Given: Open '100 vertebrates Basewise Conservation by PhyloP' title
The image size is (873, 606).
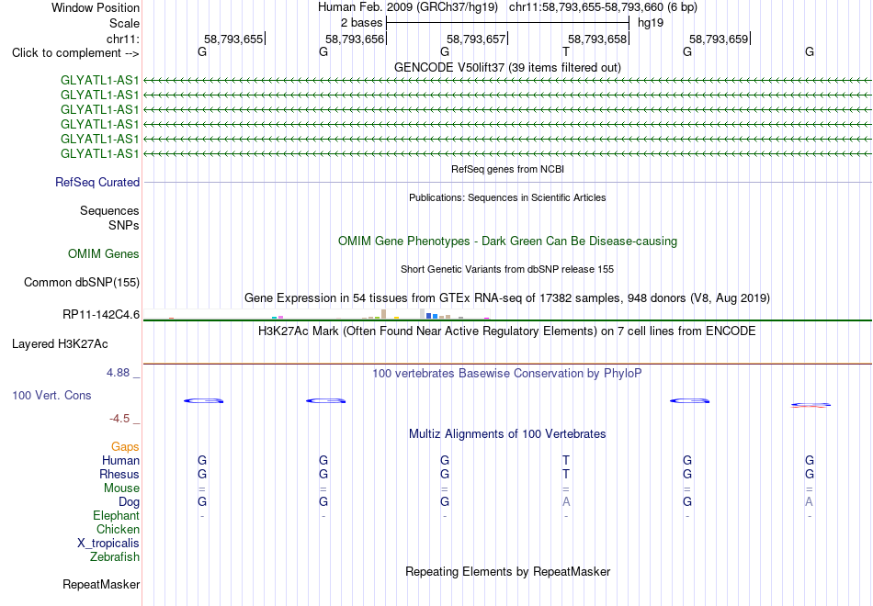Looking at the screenshot, I should tap(507, 374).
